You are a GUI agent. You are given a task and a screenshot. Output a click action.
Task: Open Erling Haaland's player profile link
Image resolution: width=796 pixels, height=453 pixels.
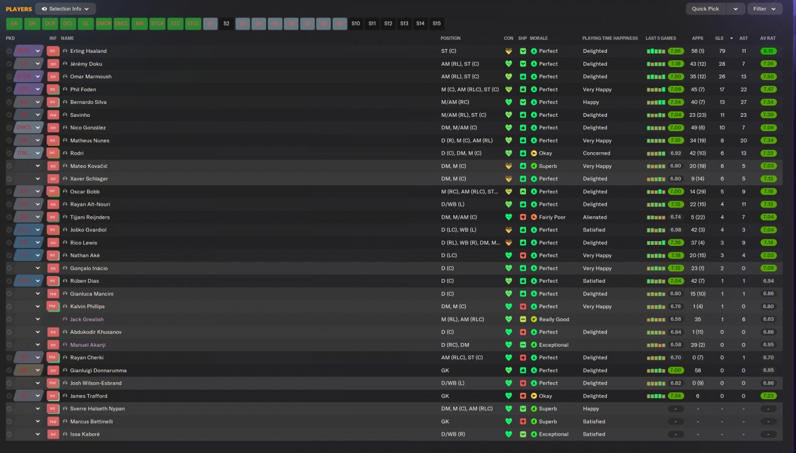(x=88, y=51)
